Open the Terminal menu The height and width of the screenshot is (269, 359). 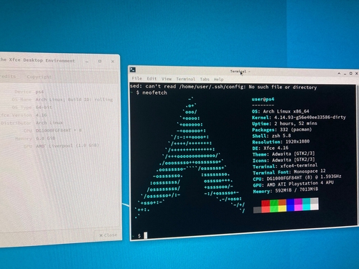[x=186, y=79]
